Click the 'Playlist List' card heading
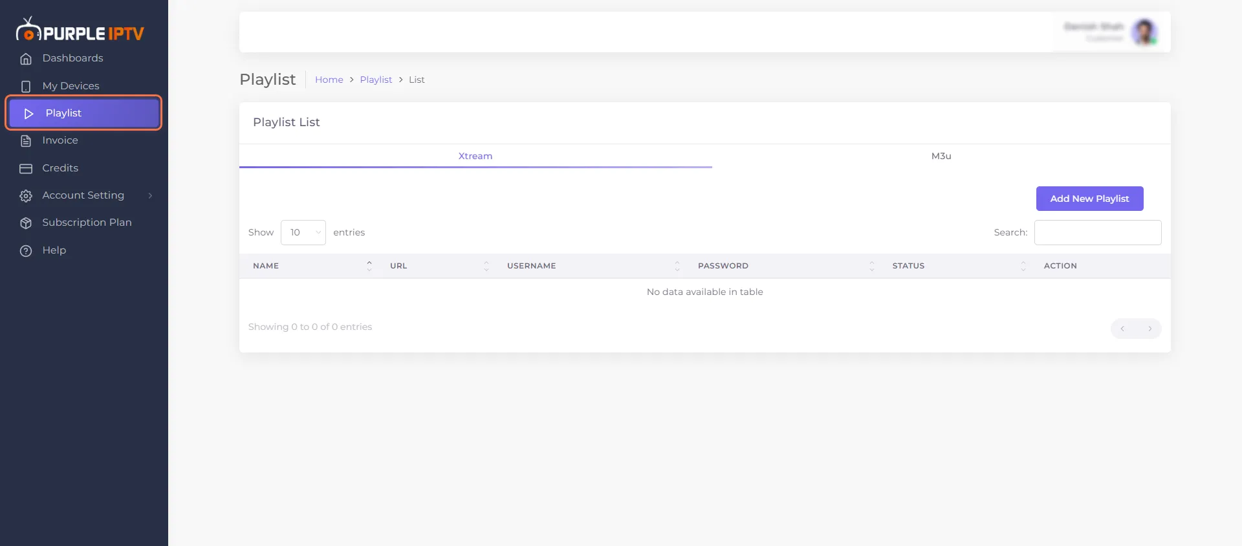 [287, 122]
